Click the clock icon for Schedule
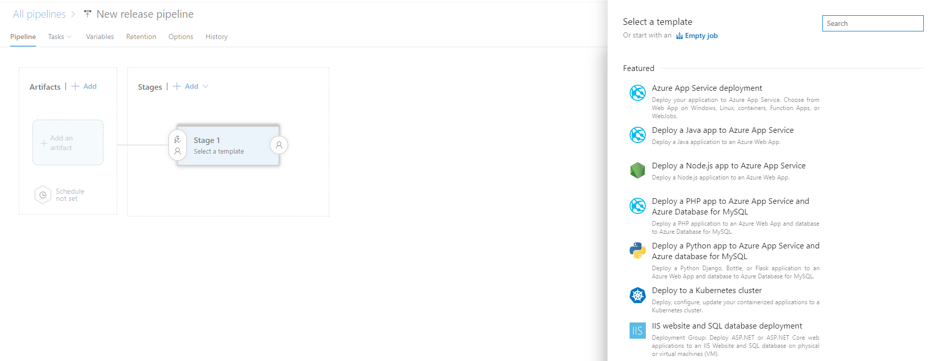This screenshot has width=935, height=361. point(43,195)
